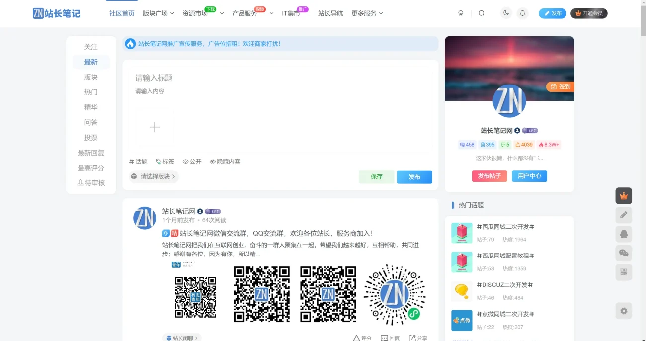This screenshot has width=646, height=341.
Task: Open the 社区首页 tab
Action: (x=122, y=13)
